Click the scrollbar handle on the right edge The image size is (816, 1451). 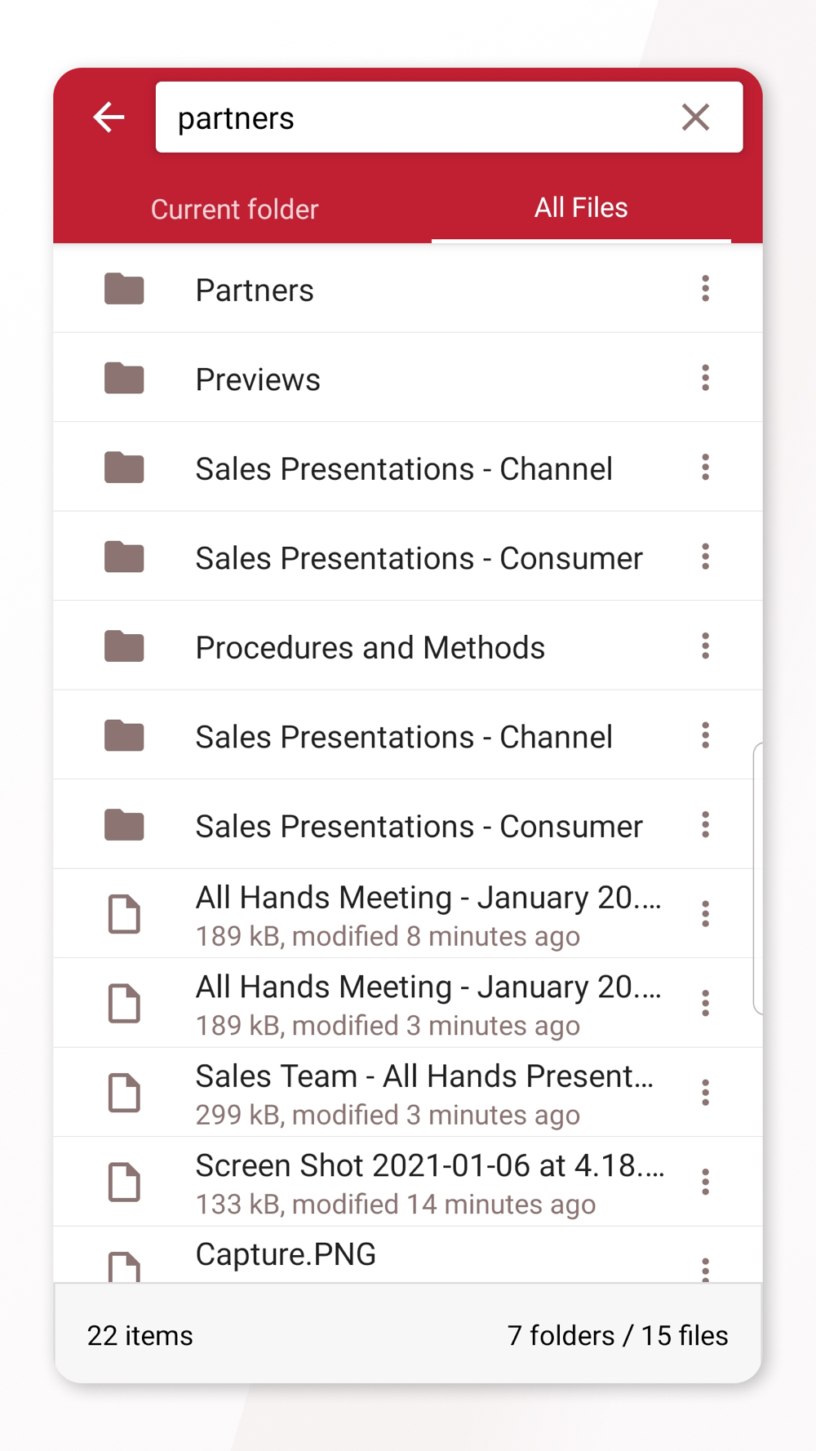tap(758, 878)
